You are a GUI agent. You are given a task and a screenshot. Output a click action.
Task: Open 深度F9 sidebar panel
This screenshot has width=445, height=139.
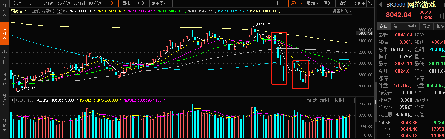coord(4,79)
